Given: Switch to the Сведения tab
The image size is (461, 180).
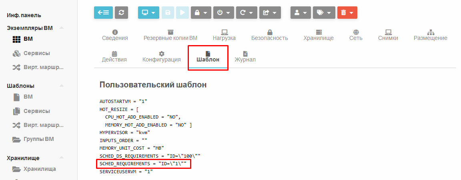Looking at the screenshot, I should [x=115, y=35].
